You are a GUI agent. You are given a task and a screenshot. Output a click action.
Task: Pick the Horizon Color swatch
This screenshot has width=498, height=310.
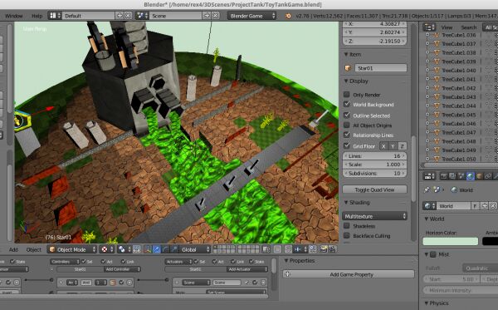tap(451, 241)
